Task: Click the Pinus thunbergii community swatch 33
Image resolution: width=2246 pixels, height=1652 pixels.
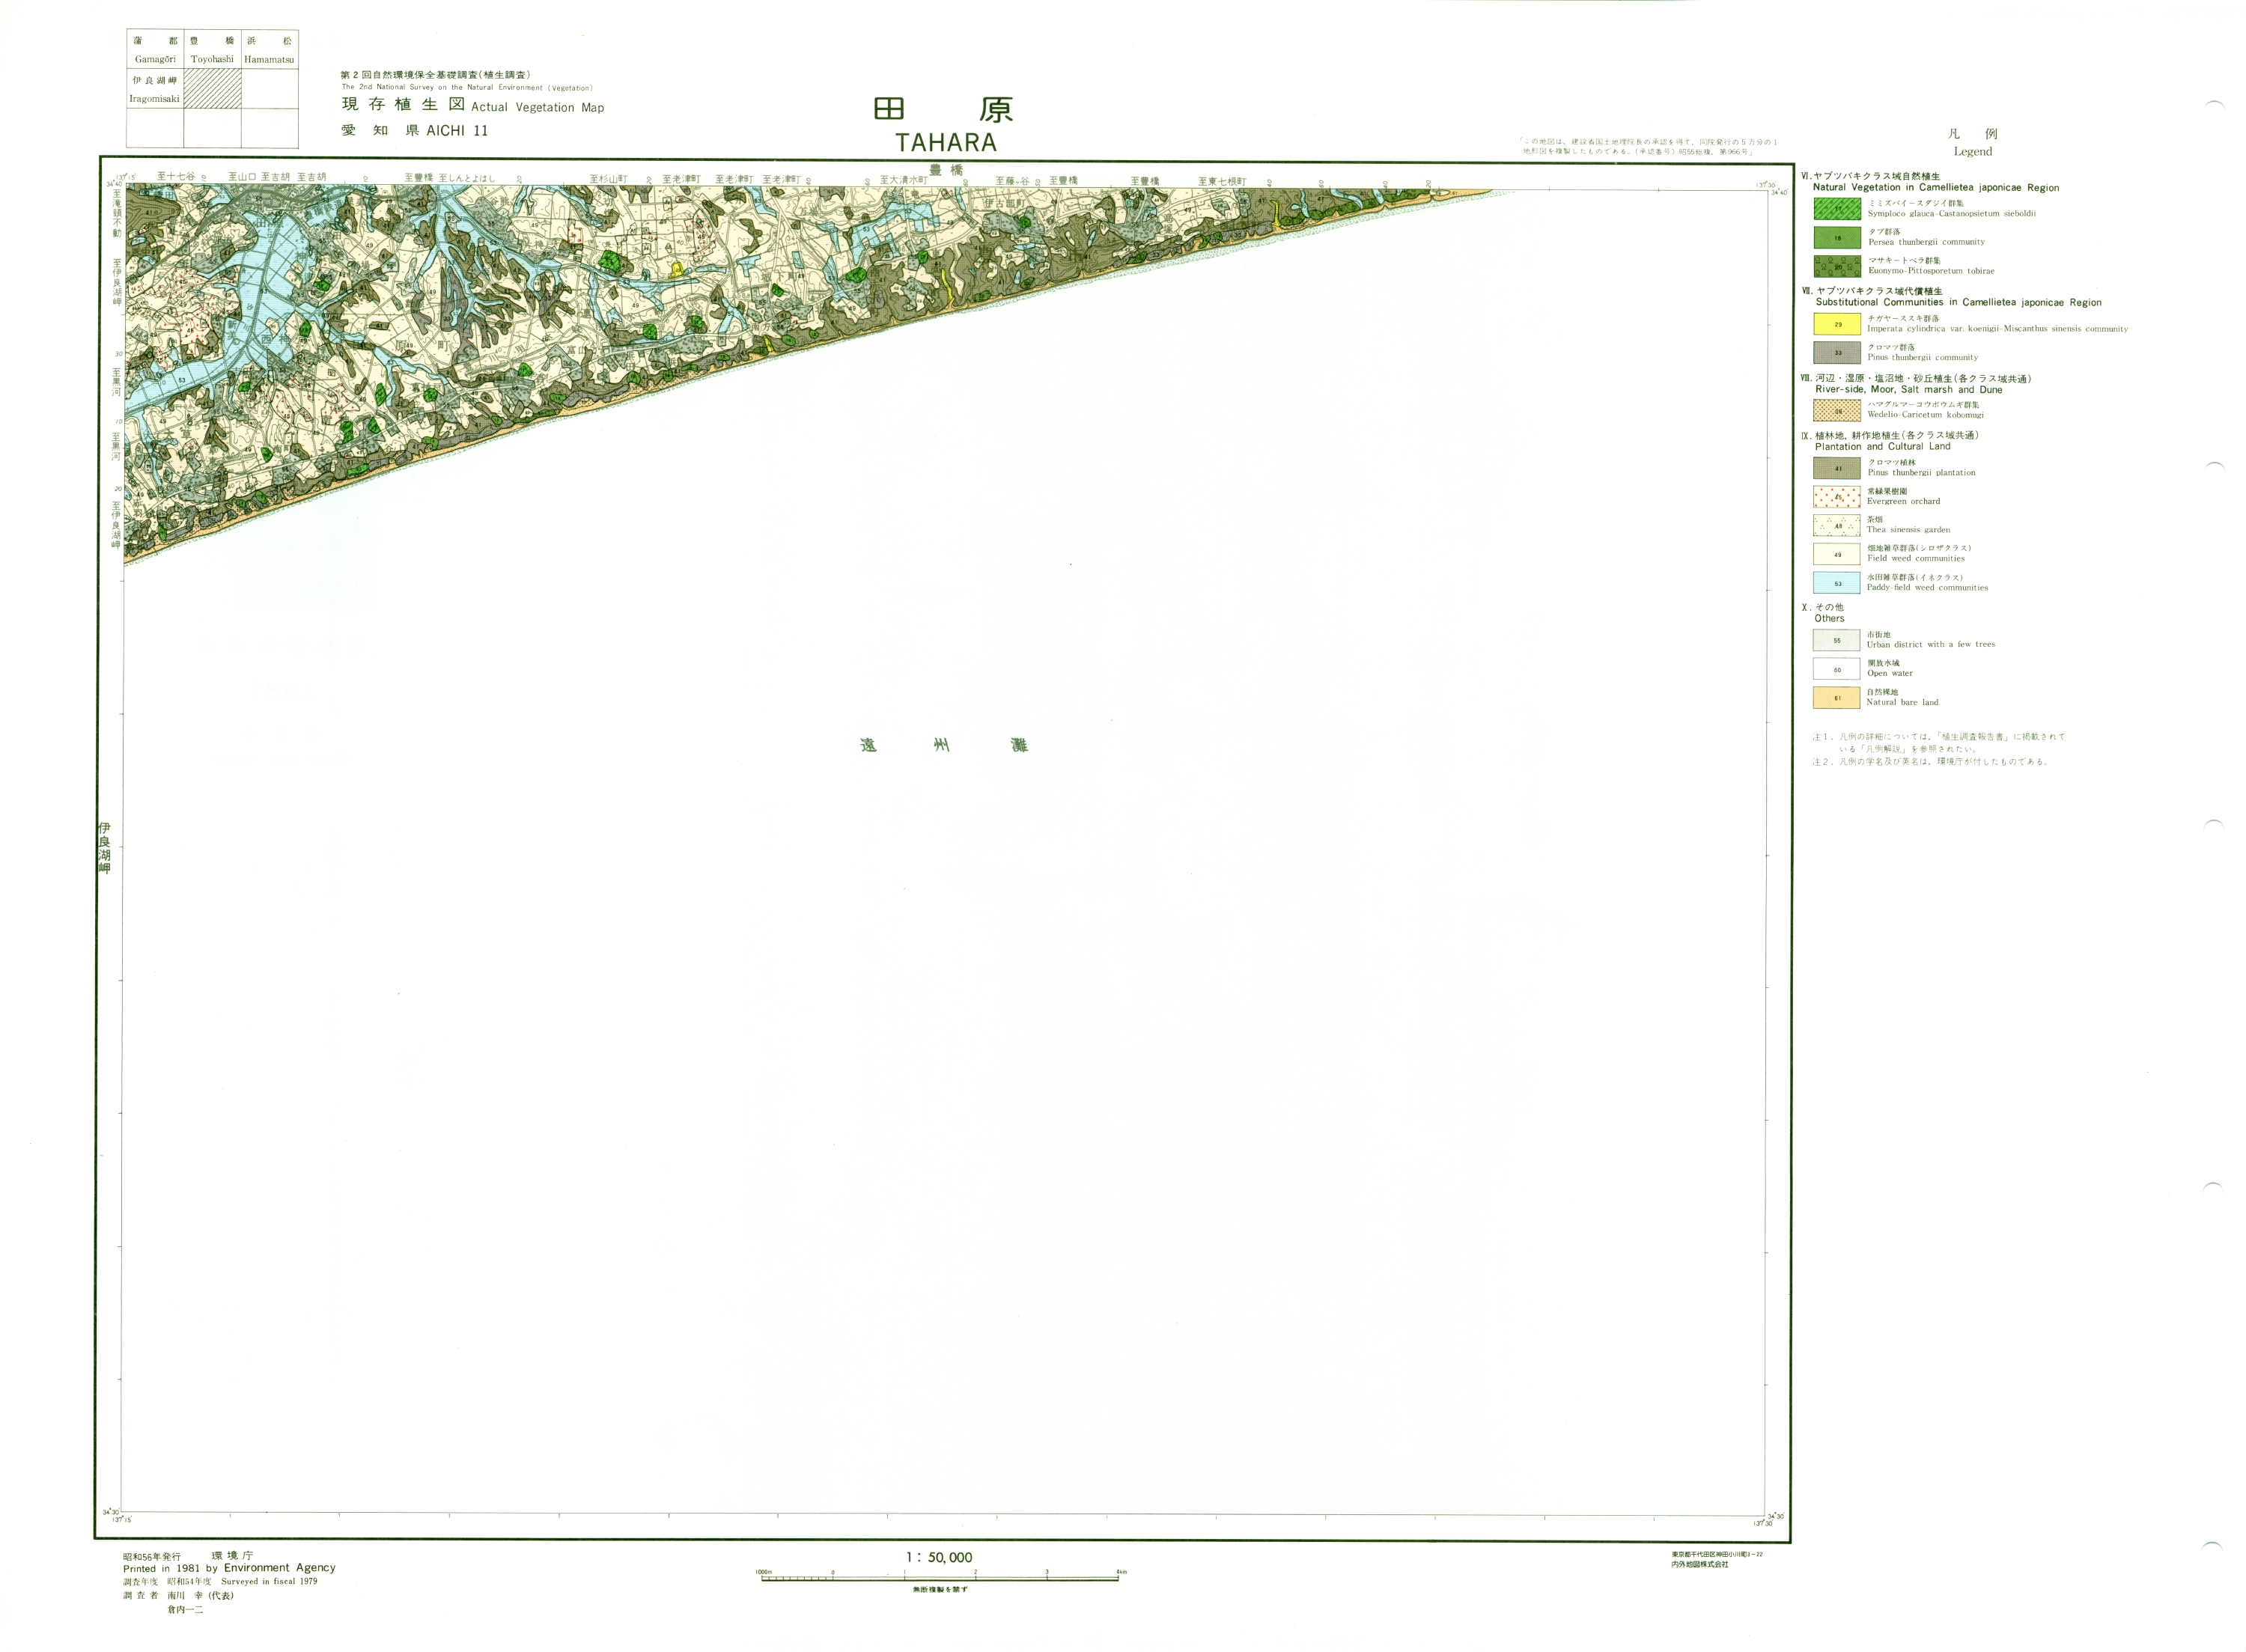Action: pyautogui.click(x=1837, y=353)
